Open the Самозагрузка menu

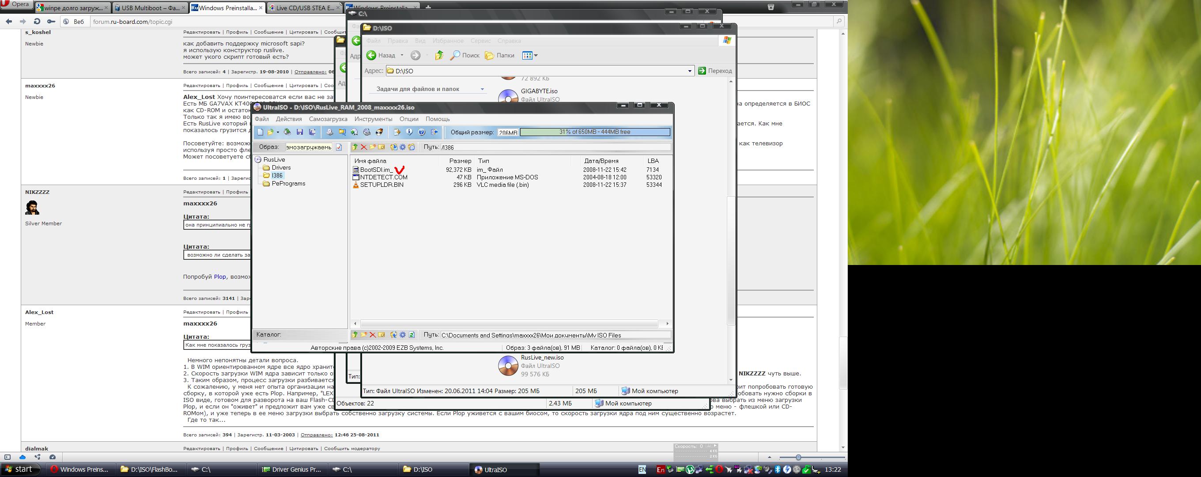[328, 119]
